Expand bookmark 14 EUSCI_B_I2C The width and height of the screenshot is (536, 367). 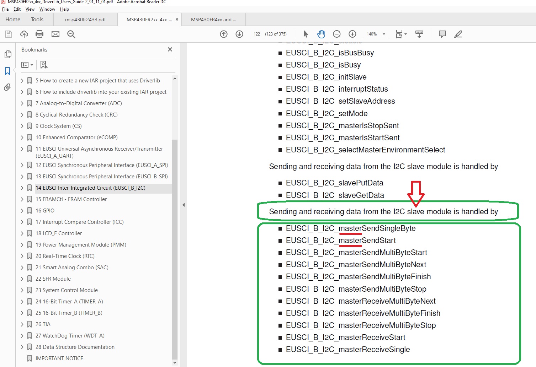(x=22, y=188)
